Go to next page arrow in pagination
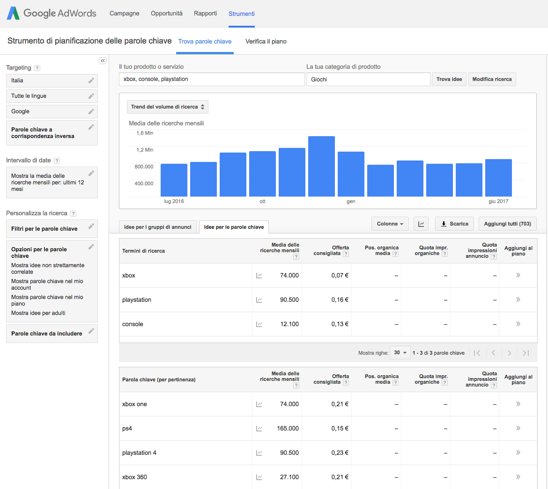 coord(509,353)
